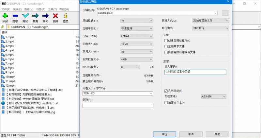Image resolution: width=261 pixels, height=138 pixels.
Task: Toggle the show password (显示密码) checkbox
Action: pos(166,91)
